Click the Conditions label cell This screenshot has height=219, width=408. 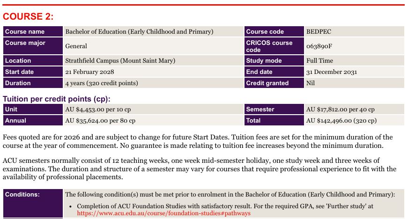click(33, 203)
